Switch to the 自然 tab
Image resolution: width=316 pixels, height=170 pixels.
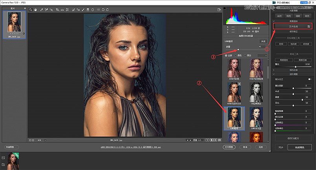(x=280, y=16)
